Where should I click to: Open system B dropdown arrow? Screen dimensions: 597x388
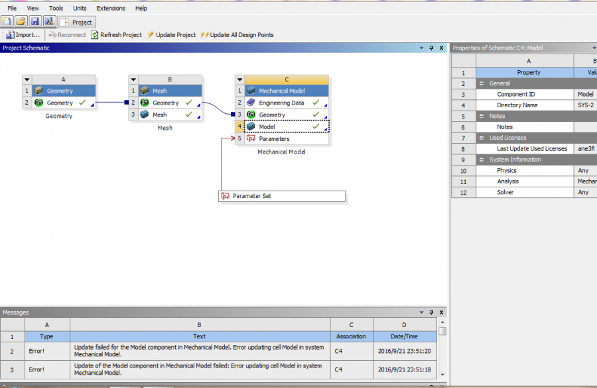pyautogui.click(x=133, y=80)
